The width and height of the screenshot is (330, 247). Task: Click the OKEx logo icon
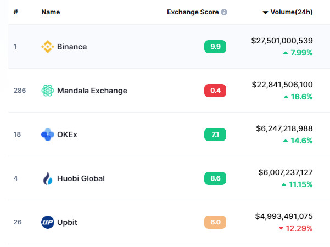48,134
